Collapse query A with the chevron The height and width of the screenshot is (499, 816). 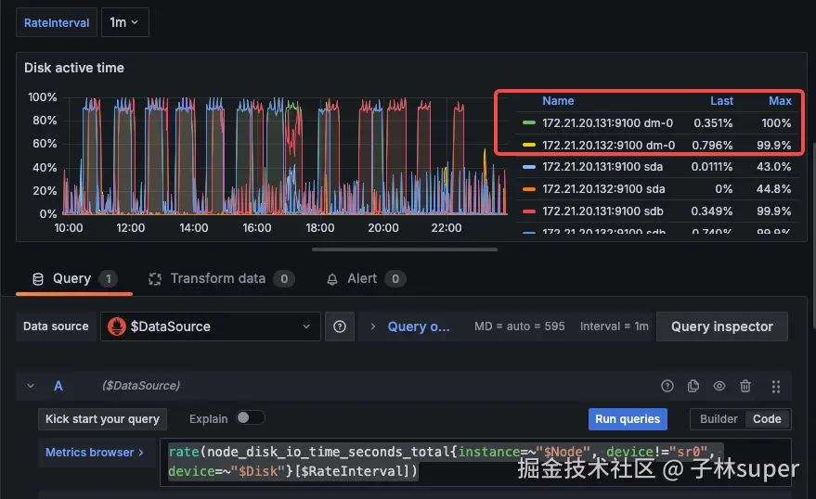click(31, 386)
